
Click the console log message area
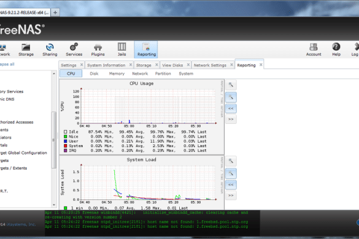pos(152,223)
